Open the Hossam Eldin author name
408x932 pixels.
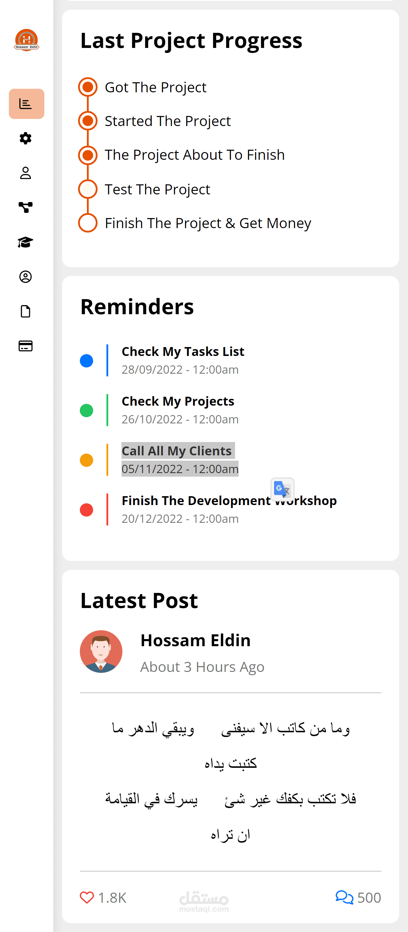(195, 640)
